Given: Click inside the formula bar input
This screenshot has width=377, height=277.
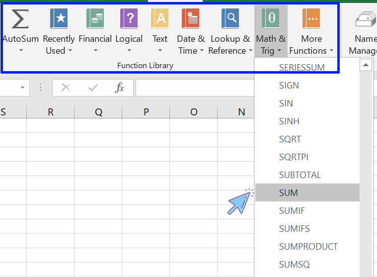Looking at the screenshot, I should click(195, 88).
